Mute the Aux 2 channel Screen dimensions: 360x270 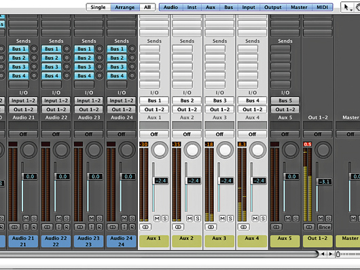pyautogui.click(x=190, y=218)
